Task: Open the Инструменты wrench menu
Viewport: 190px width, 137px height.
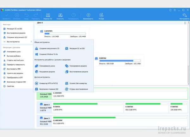Action: (185, 16)
